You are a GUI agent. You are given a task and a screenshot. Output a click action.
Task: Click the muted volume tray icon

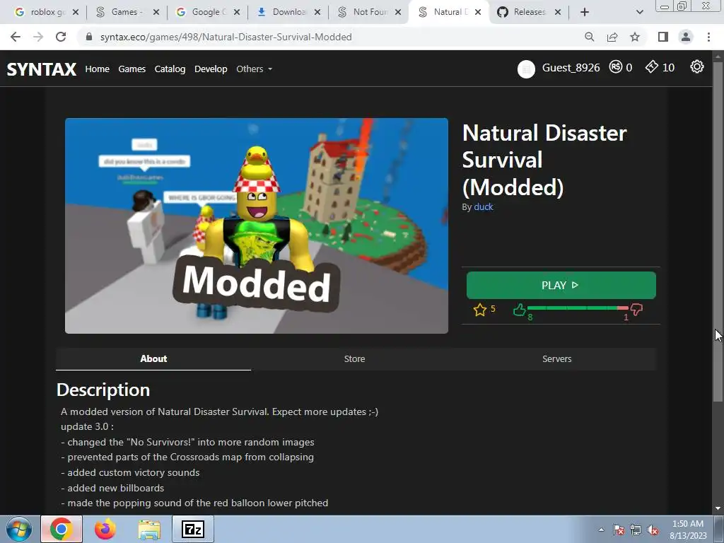click(653, 530)
